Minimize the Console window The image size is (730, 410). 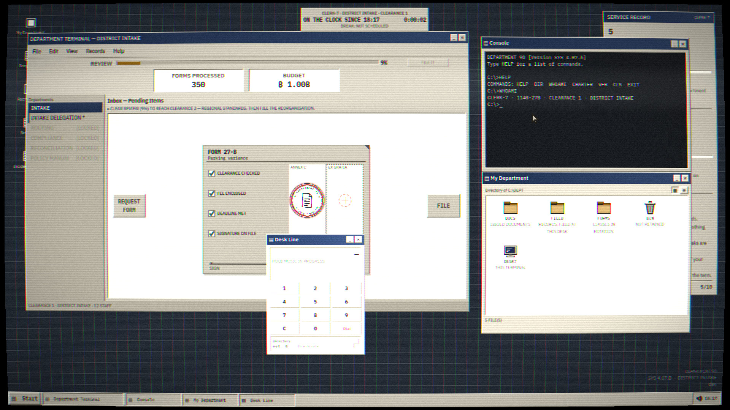coord(674,44)
